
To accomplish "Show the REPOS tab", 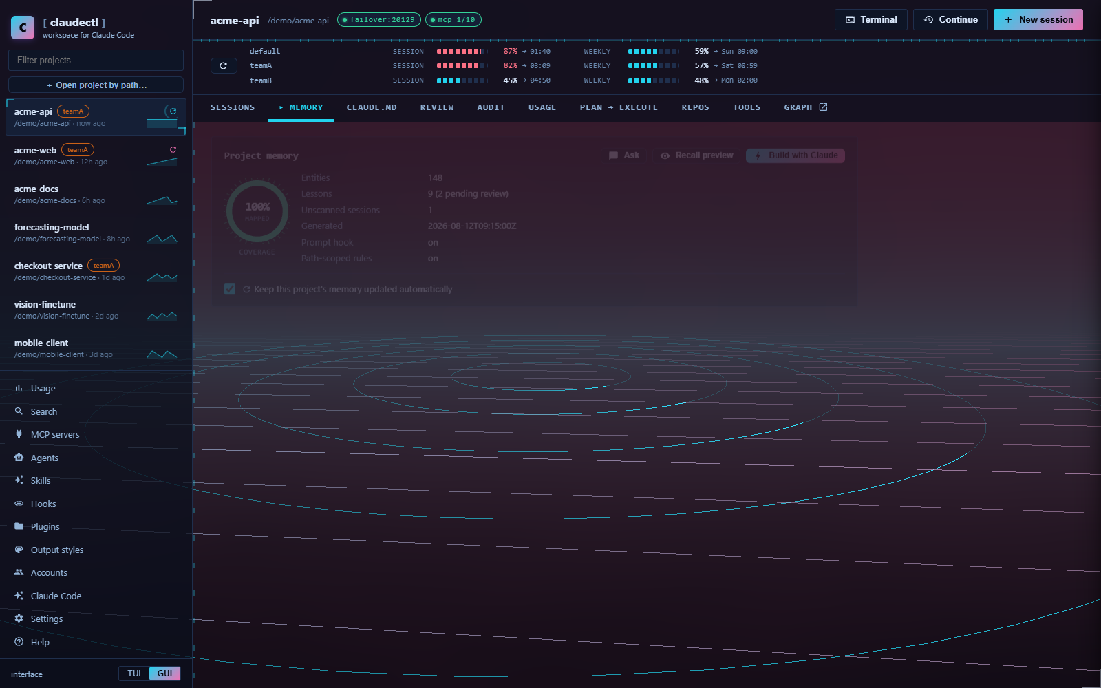I will tap(696, 107).
